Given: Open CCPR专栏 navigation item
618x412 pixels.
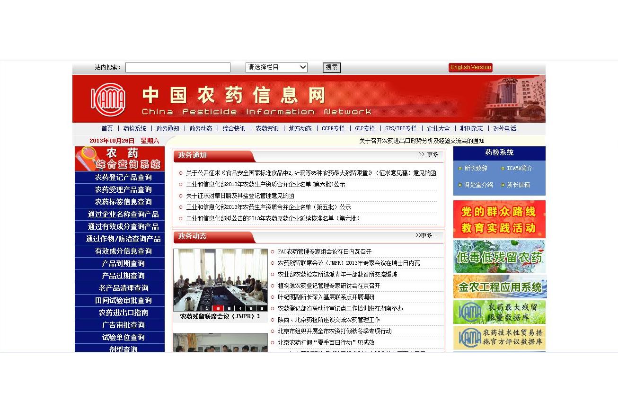Looking at the screenshot, I should click(x=333, y=128).
